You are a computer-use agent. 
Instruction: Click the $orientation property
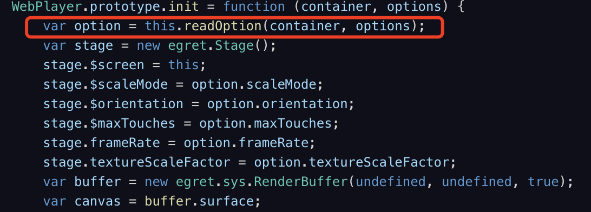[137, 104]
